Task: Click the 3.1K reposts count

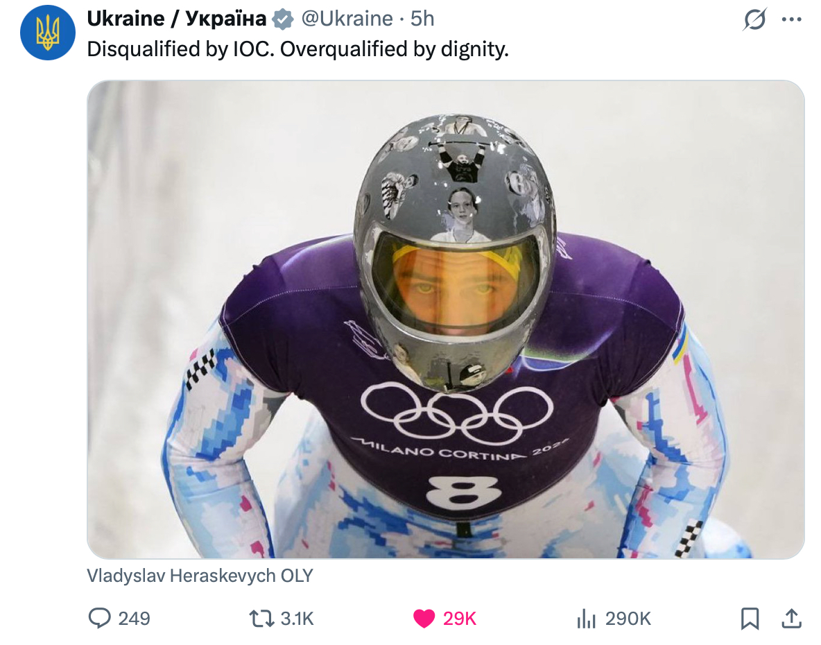Action: point(297,618)
